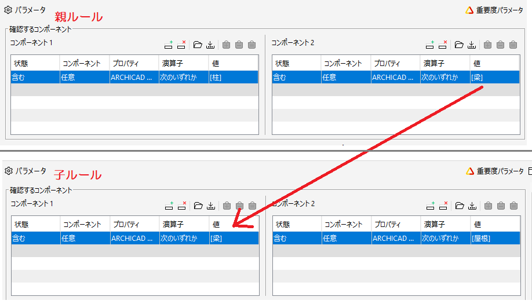Viewport: 532px width, 304px height.
Task: Open 次のいずれか operator cell in upper コンポーネント 2
Action: click(445, 77)
